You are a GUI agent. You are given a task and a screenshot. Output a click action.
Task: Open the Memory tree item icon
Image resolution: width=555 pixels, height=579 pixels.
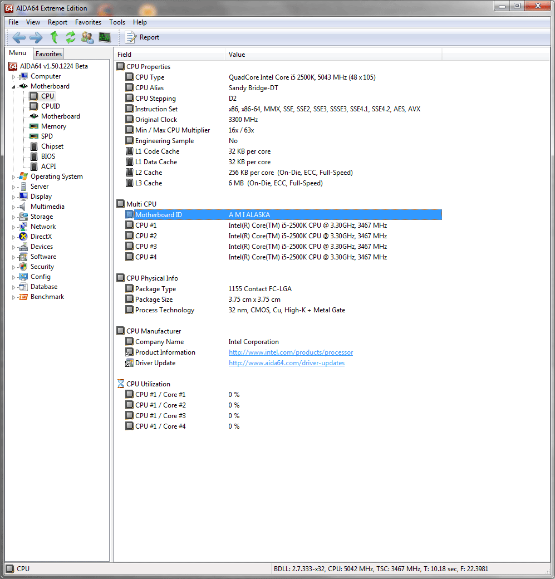pos(34,126)
